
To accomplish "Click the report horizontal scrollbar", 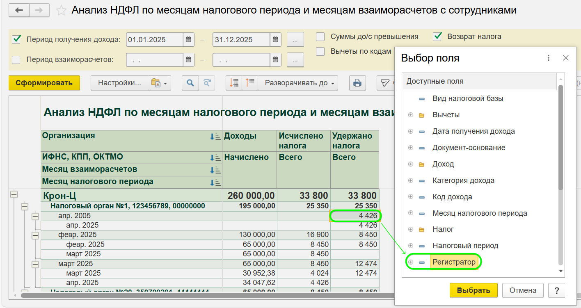I will [207, 295].
